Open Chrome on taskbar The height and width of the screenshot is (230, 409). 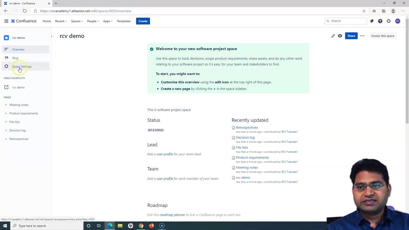tap(141, 226)
